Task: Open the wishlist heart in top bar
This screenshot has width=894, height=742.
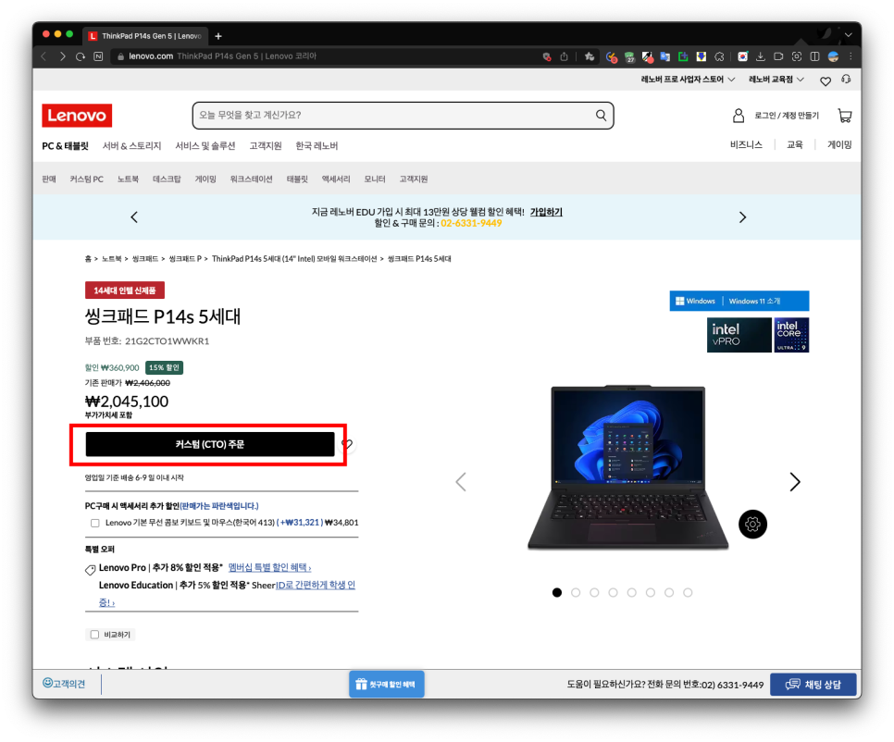Action: pyautogui.click(x=825, y=80)
